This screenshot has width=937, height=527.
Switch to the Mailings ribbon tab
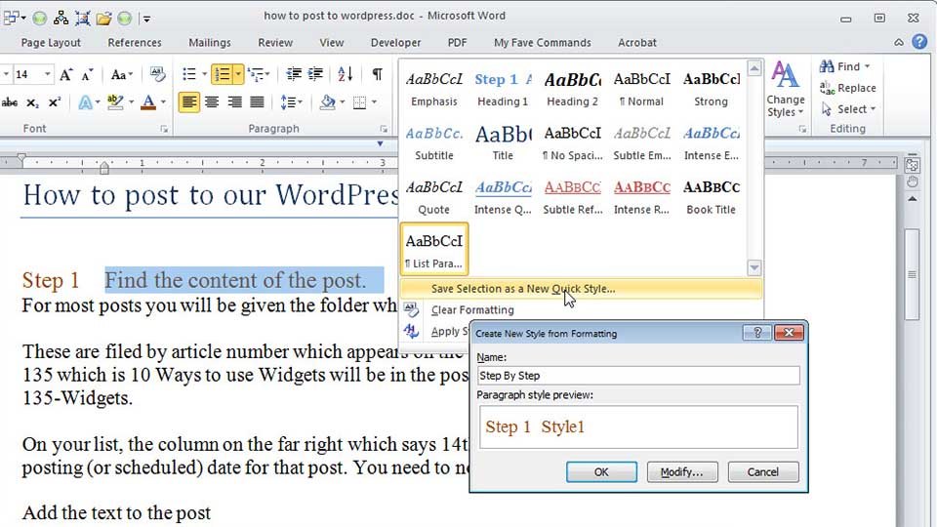tap(210, 43)
